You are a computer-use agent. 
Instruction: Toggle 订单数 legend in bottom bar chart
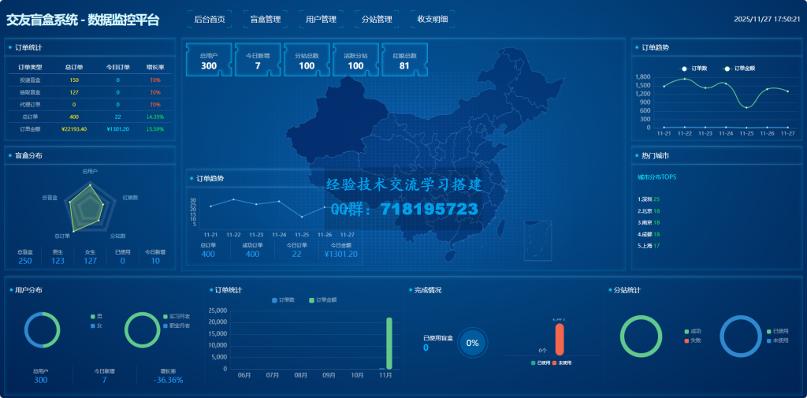coord(283,300)
